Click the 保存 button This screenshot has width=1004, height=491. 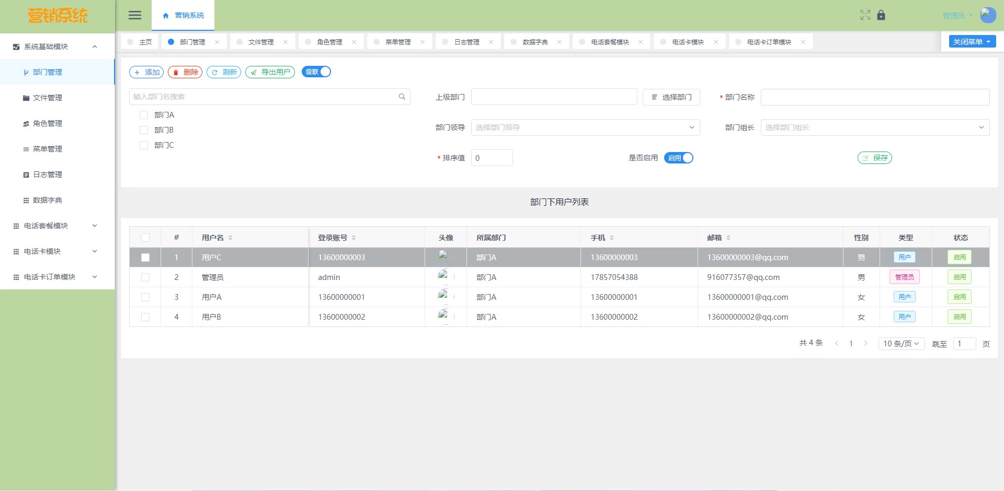tap(875, 158)
